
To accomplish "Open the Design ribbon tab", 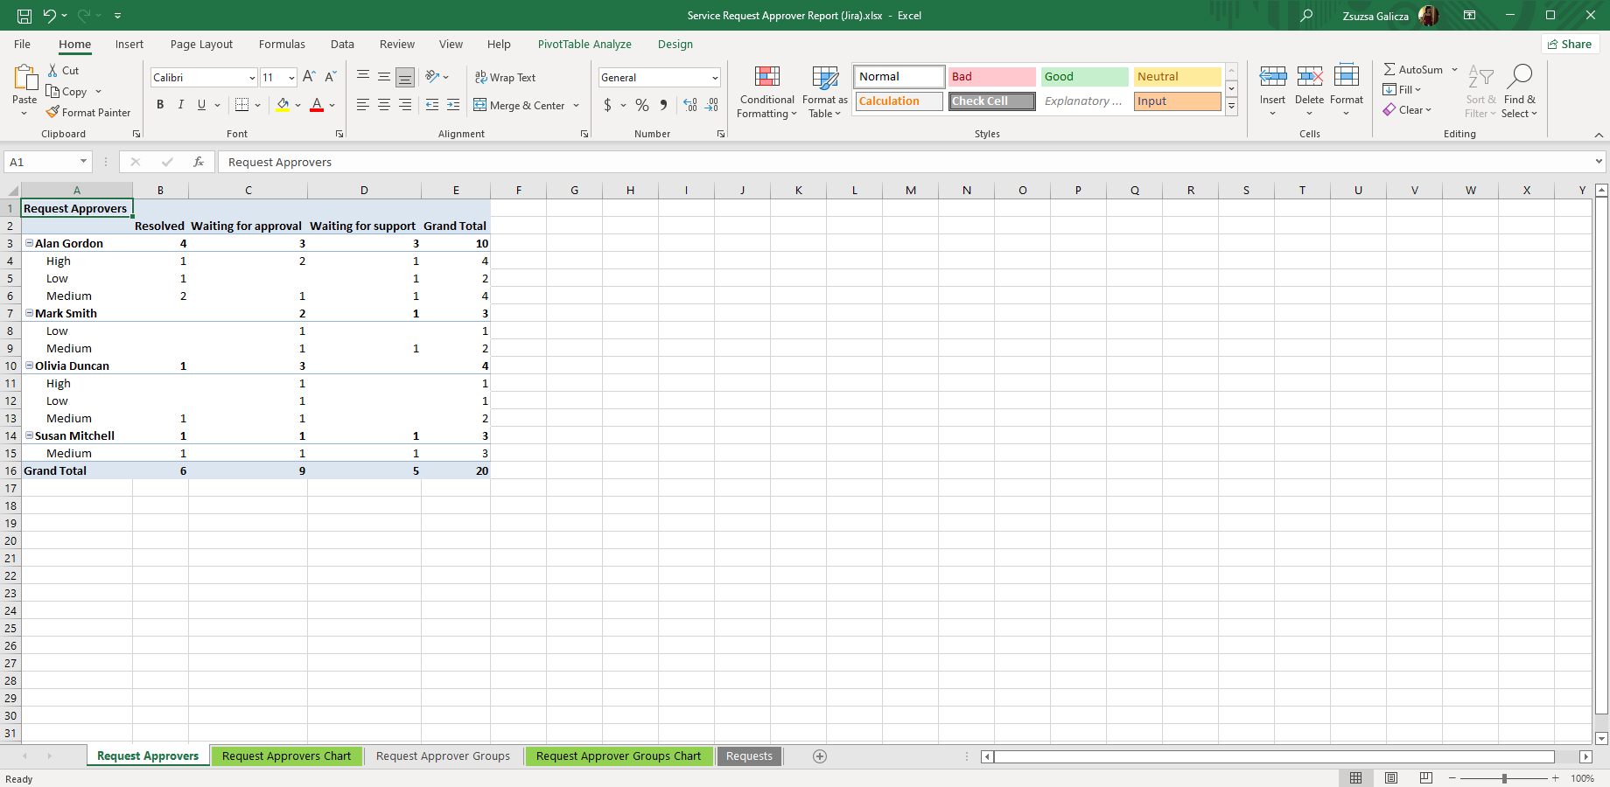I will pyautogui.click(x=675, y=45).
